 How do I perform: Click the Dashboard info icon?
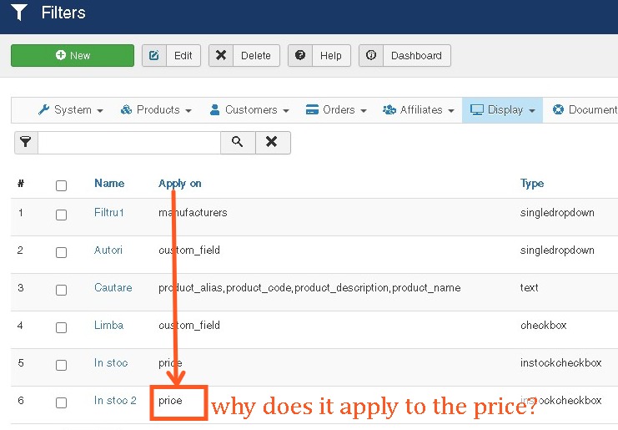371,56
